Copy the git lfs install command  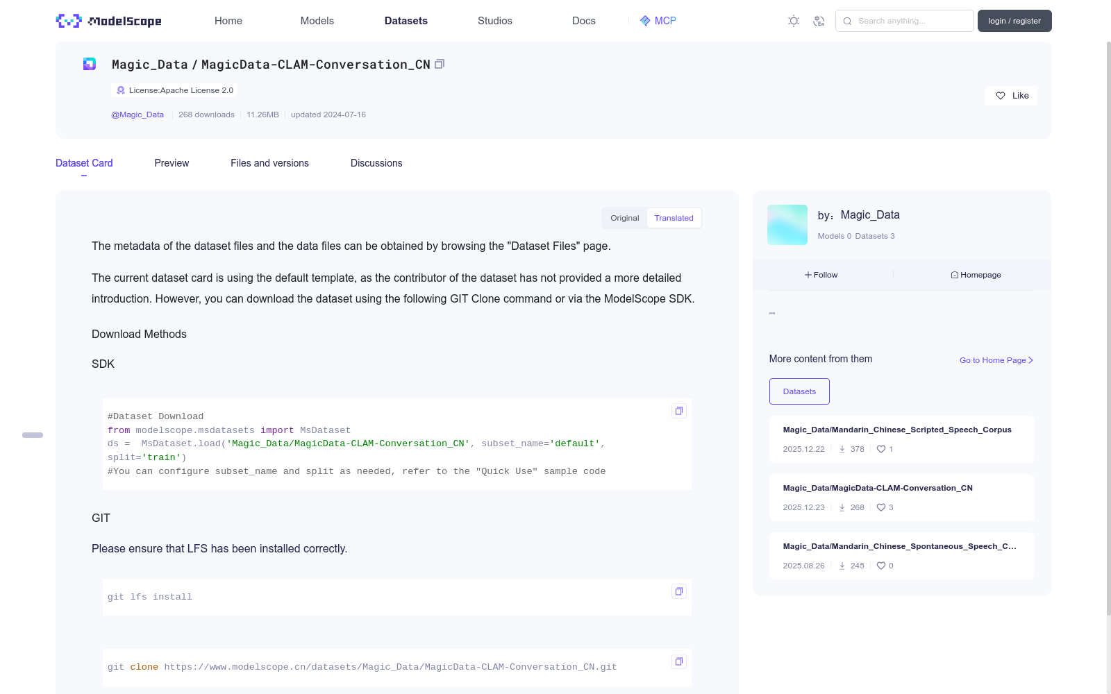click(679, 591)
